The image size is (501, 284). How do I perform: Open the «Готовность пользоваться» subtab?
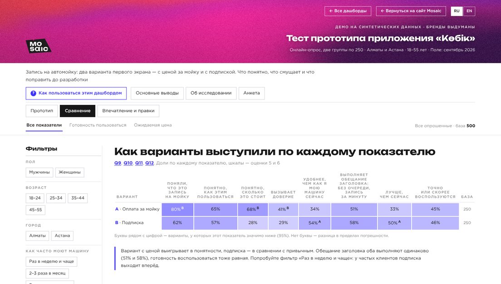click(x=98, y=125)
